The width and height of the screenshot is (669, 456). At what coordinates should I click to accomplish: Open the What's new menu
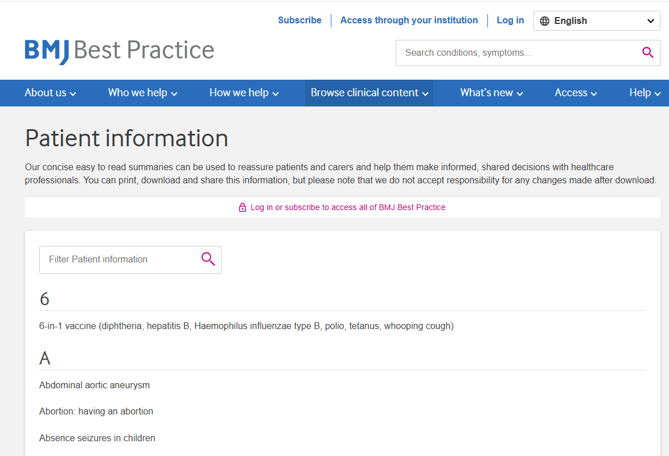[x=491, y=93]
